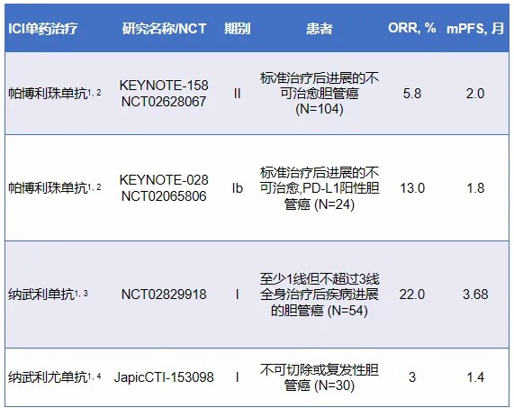Click the 患者 column header
The height and width of the screenshot is (408, 514).
click(320, 29)
